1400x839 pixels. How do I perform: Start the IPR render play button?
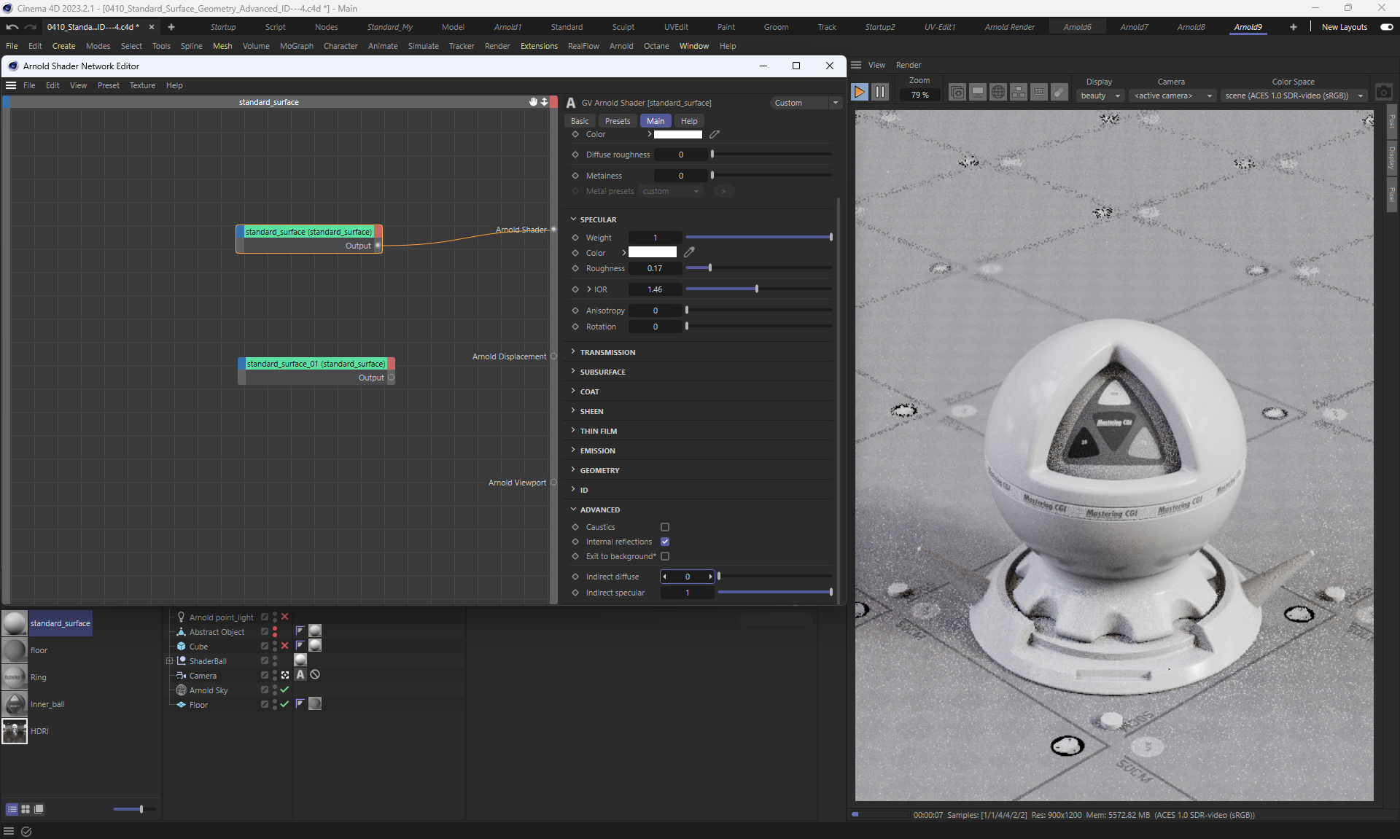tap(859, 92)
